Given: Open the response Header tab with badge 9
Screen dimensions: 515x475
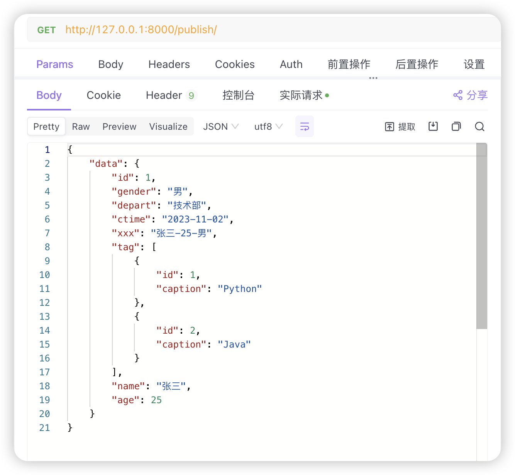Looking at the screenshot, I should [x=171, y=95].
